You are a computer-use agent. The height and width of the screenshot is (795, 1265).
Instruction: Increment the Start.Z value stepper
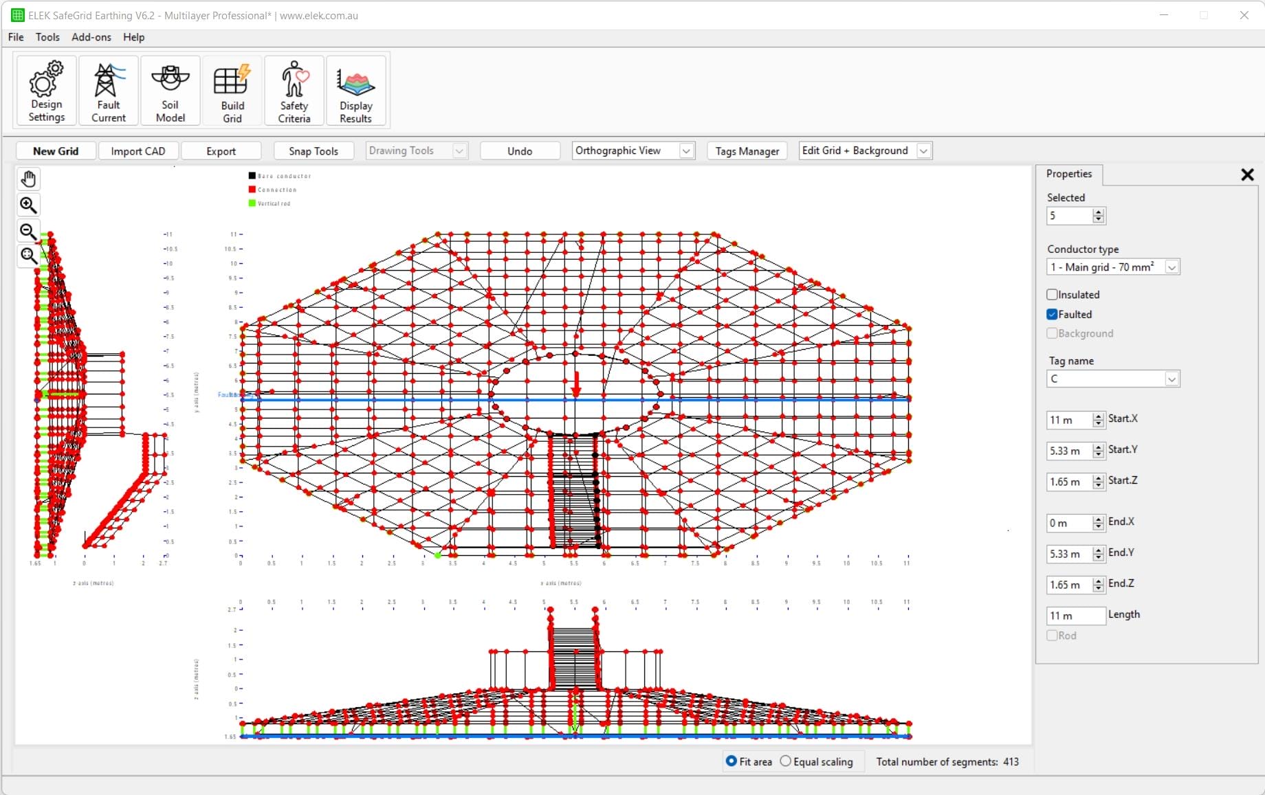coord(1099,479)
